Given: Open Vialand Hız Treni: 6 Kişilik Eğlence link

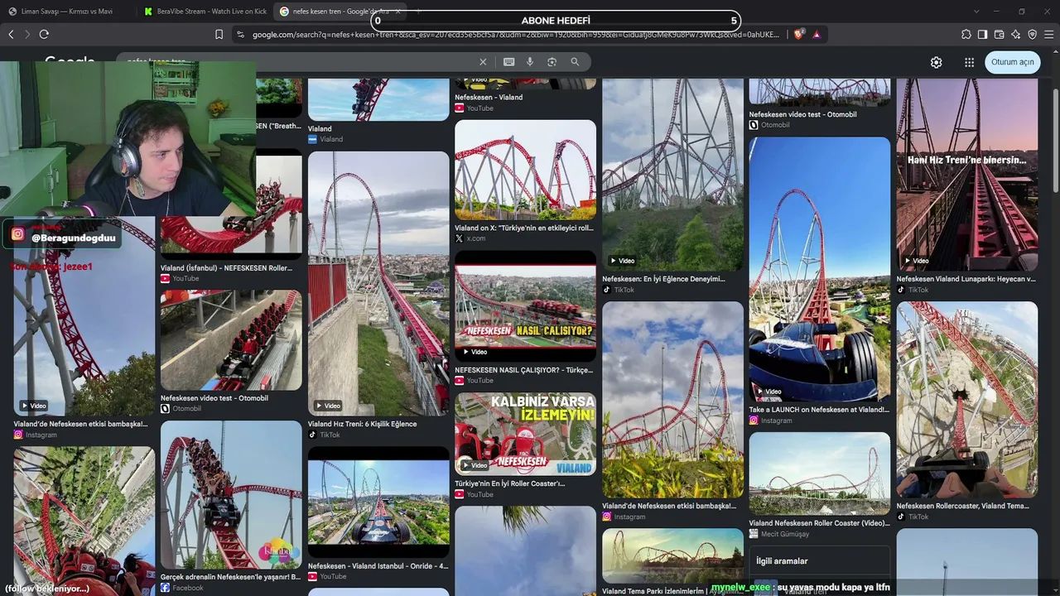Looking at the screenshot, I should (x=363, y=424).
